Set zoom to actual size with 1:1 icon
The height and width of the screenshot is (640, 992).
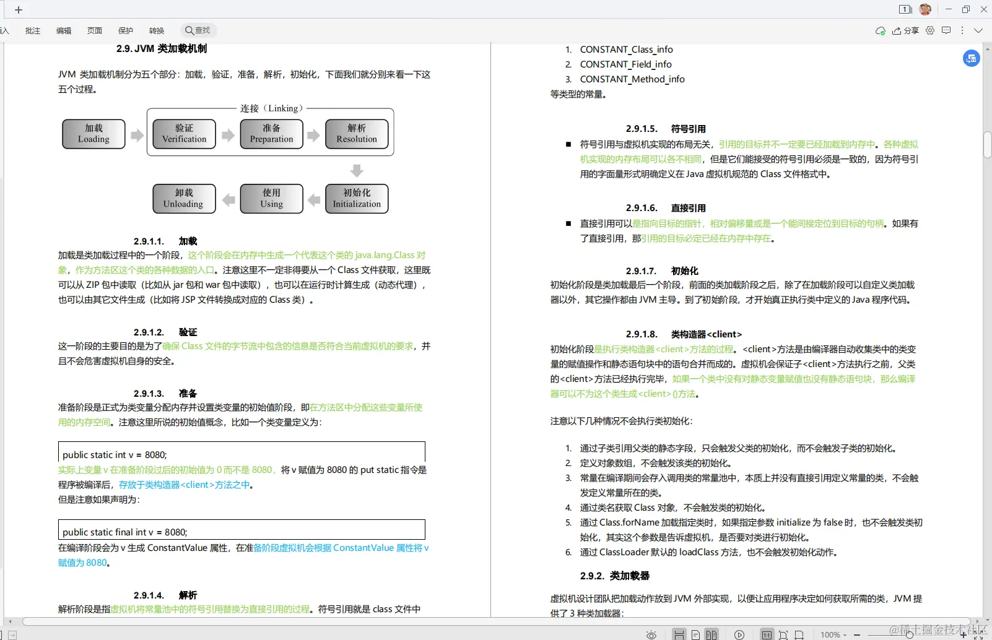767,635
